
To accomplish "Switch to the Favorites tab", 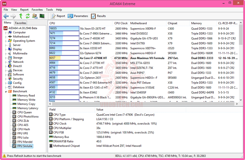I will 20,23.
